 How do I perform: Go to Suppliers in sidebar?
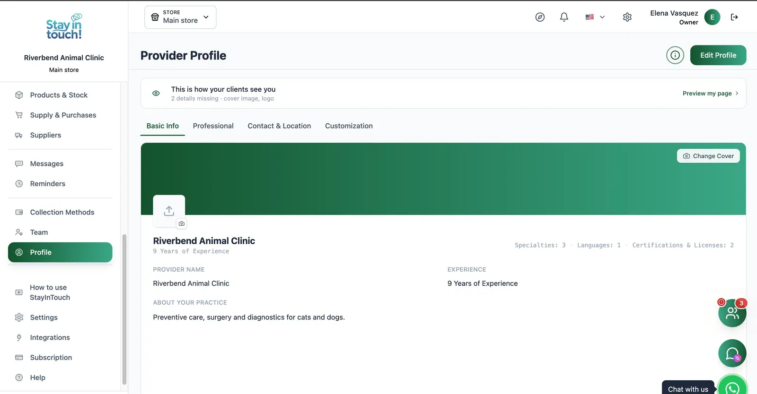60,135
